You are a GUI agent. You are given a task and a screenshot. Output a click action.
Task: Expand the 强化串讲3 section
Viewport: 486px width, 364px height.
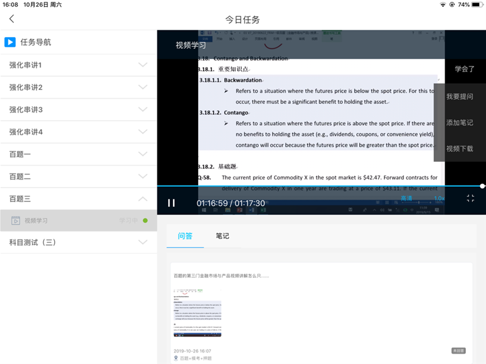pyautogui.click(x=143, y=110)
